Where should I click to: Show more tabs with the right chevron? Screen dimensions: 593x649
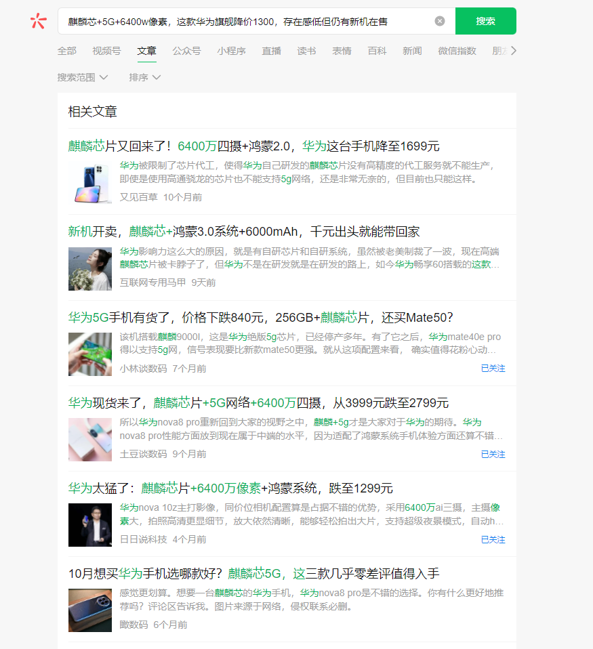pyautogui.click(x=514, y=51)
